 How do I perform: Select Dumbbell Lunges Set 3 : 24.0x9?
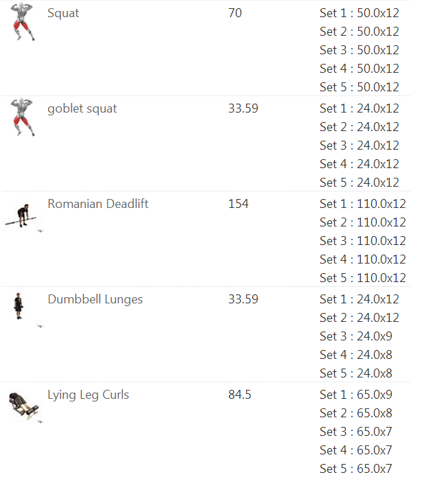click(356, 336)
